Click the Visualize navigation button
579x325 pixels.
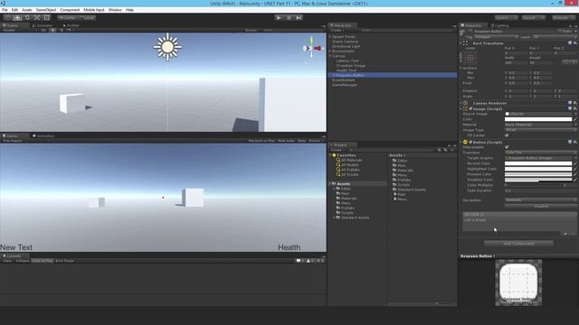coord(540,207)
